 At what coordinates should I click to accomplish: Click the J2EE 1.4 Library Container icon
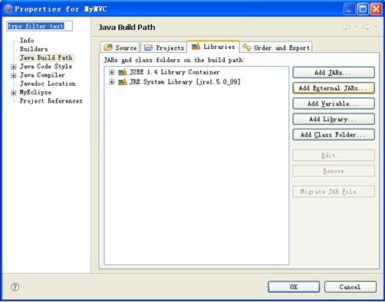[x=123, y=72]
